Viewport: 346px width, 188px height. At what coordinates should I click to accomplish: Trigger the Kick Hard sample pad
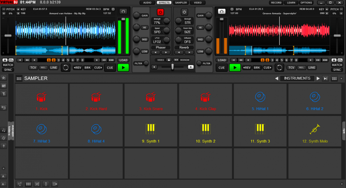[x=96, y=99]
